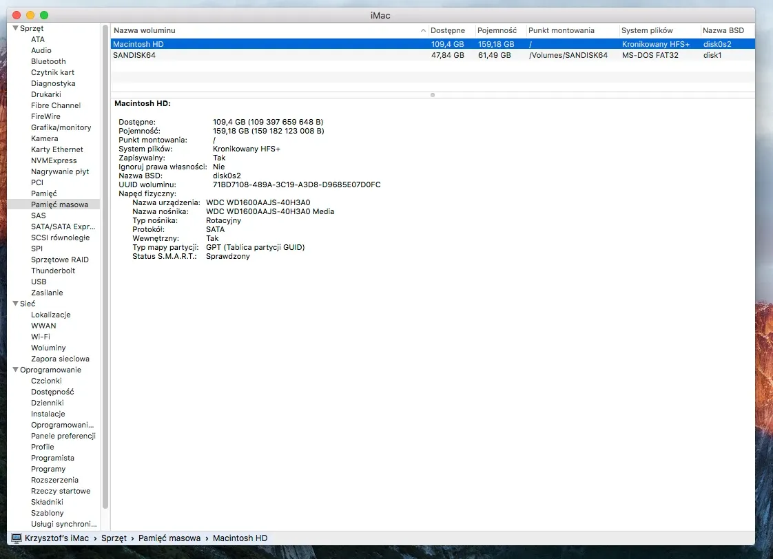Image resolution: width=773 pixels, height=559 pixels.
Task: Select Thunderbolt in the sidebar
Action: (53, 271)
